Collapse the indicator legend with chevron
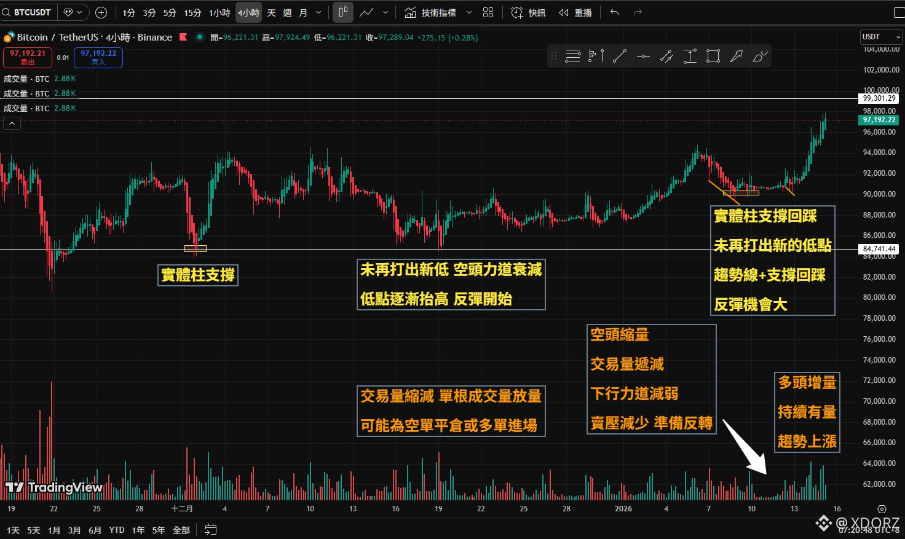Image resolution: width=905 pixels, height=539 pixels. click(x=12, y=124)
